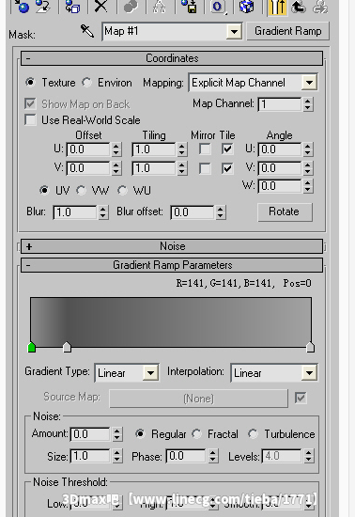
Task: Click Assign Material to Selection icon
Action: [x=73, y=7]
